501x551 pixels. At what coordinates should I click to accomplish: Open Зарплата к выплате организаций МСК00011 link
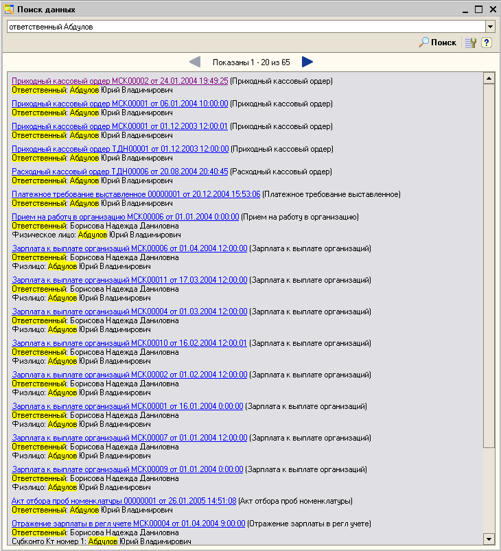pos(129,280)
